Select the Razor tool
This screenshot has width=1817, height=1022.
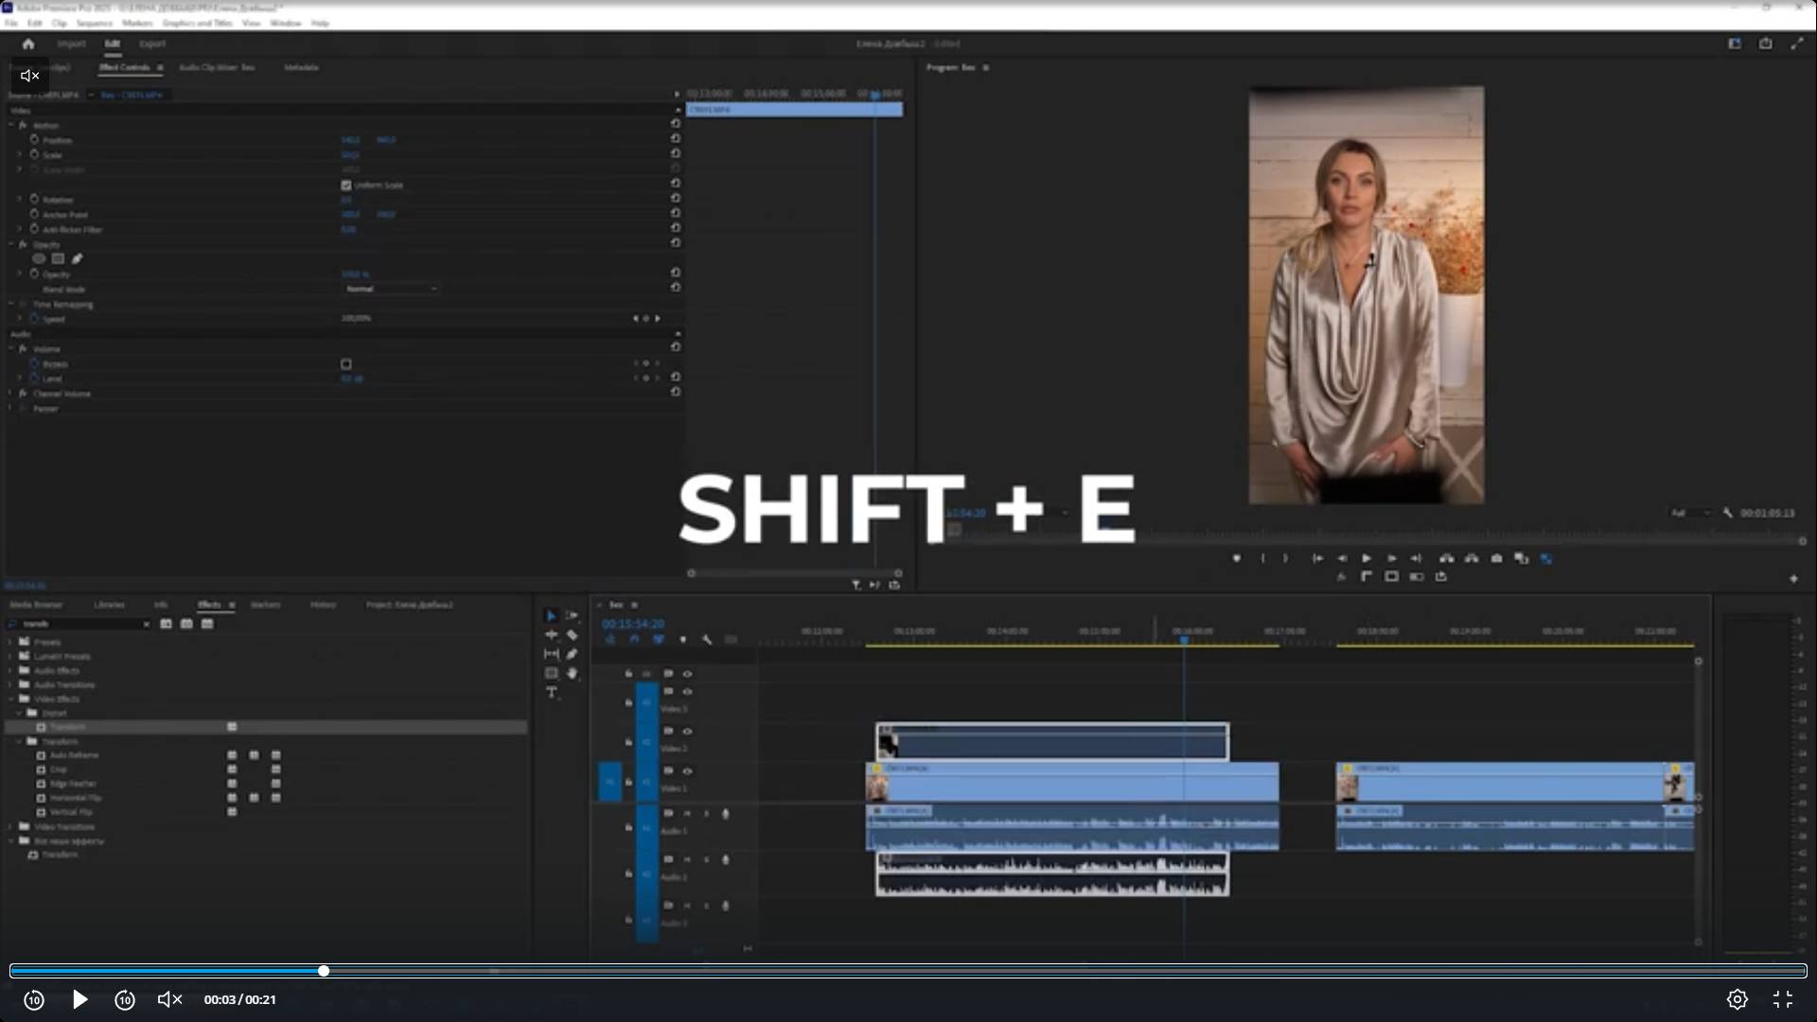(x=572, y=635)
